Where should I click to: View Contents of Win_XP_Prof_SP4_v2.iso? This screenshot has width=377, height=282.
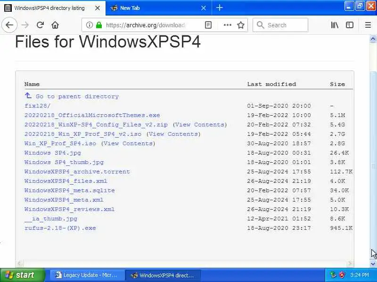tap(173, 134)
